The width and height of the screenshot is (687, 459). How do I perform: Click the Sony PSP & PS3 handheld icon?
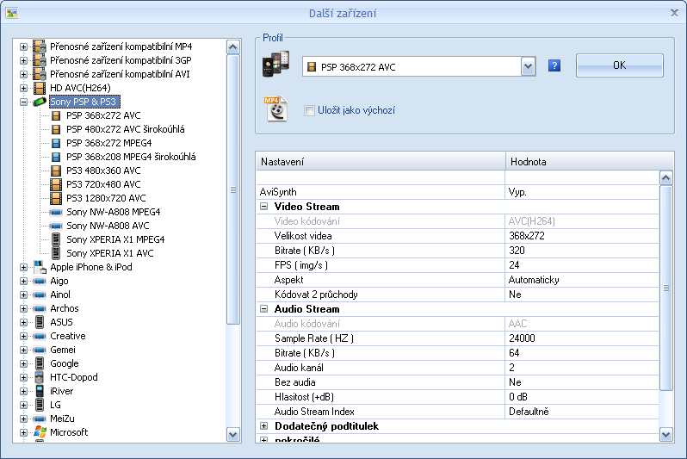[40, 102]
